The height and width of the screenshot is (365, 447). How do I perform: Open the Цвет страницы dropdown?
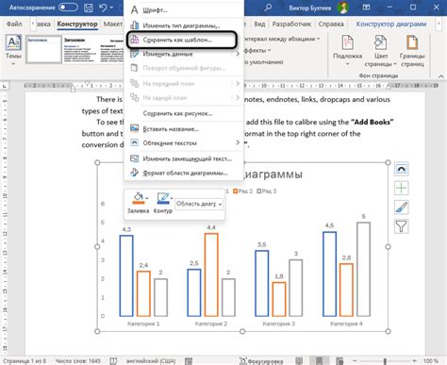(380, 50)
